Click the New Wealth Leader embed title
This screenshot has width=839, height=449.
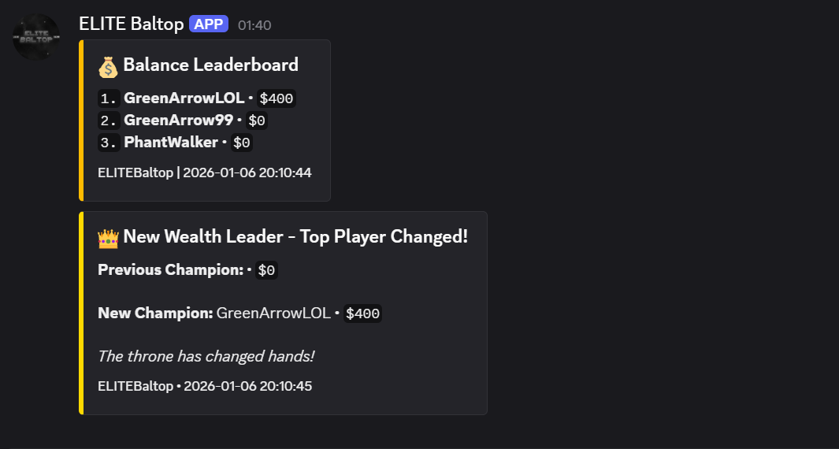[295, 236]
